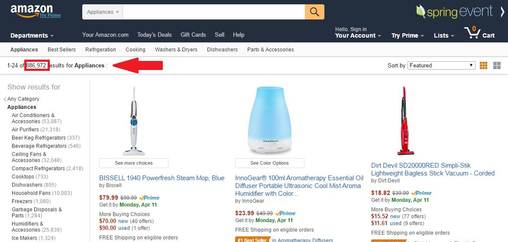Switch to list view layout icon

pyautogui.click(x=497, y=66)
